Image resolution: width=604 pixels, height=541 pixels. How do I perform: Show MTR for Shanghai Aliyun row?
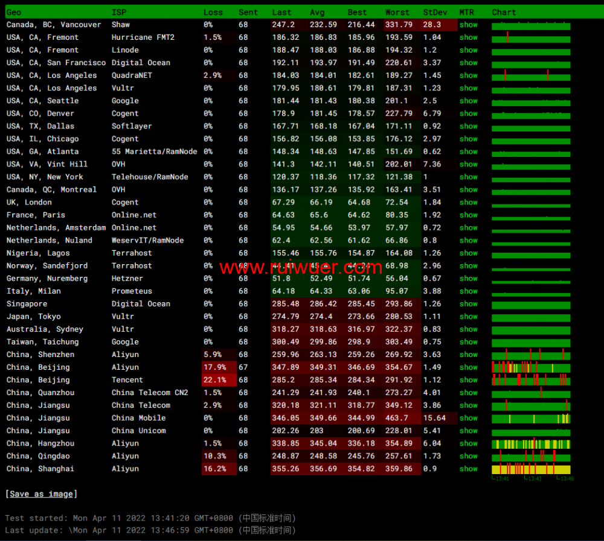pos(468,469)
